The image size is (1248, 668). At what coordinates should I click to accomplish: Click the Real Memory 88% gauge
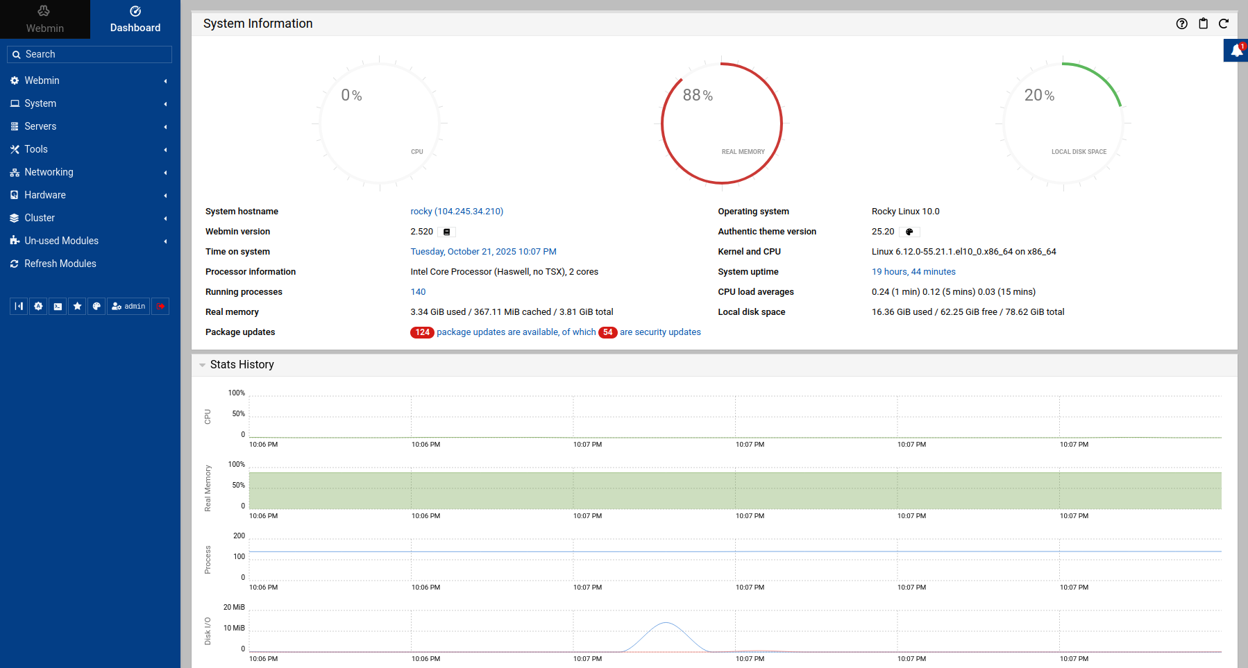click(721, 123)
